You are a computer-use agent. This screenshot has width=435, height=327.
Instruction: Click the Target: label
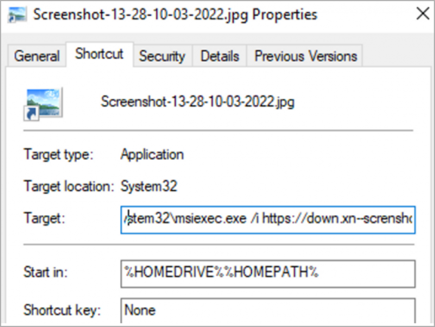pyautogui.click(x=44, y=218)
